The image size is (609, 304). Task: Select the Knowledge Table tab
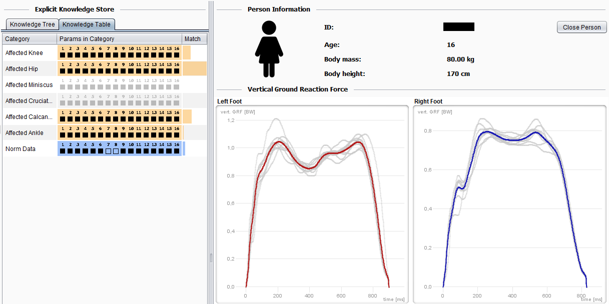pyautogui.click(x=87, y=24)
